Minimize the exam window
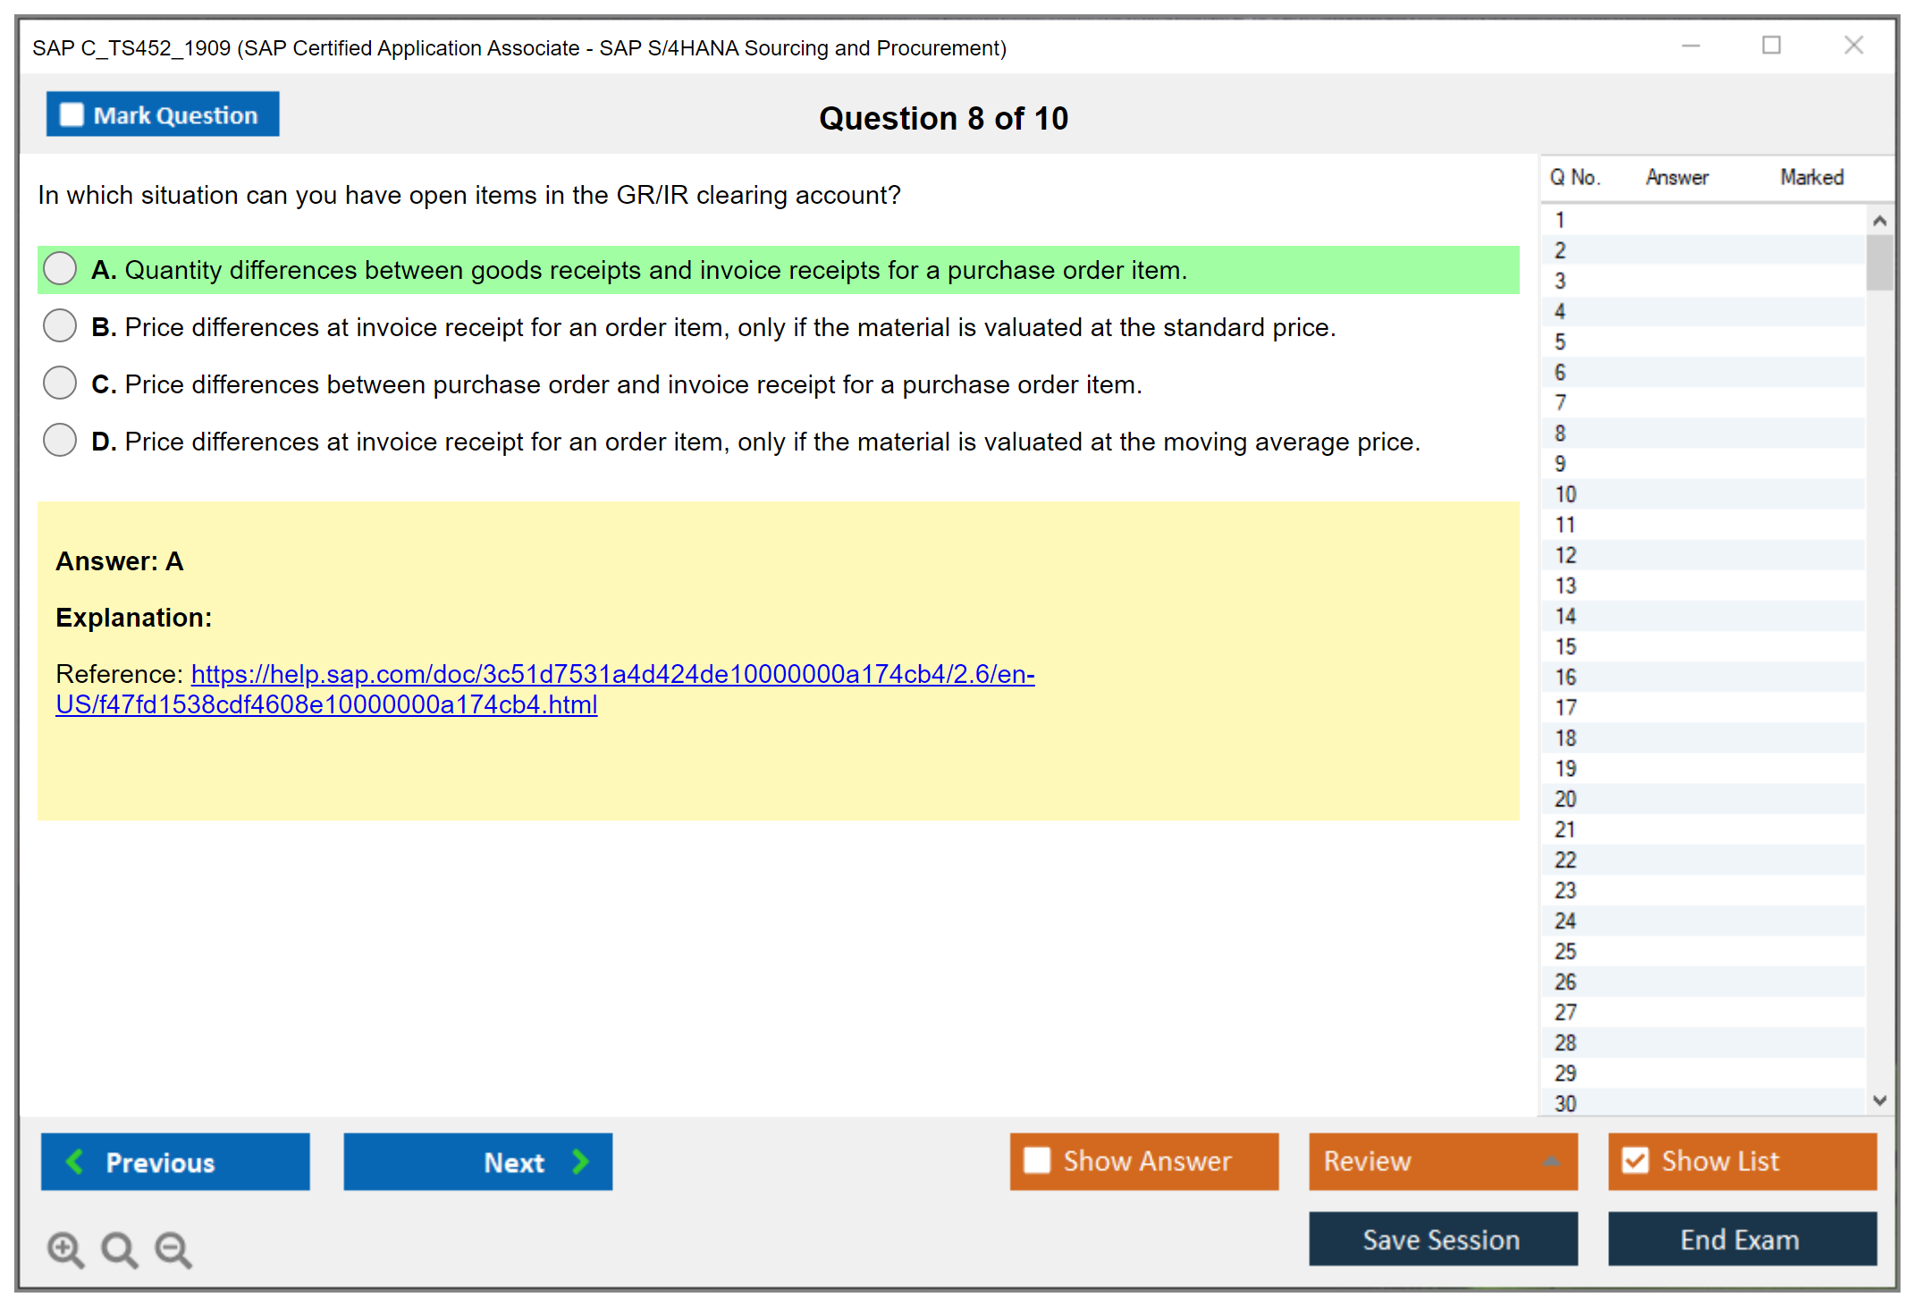Screen dimensions: 1922x1314 (x=1690, y=46)
